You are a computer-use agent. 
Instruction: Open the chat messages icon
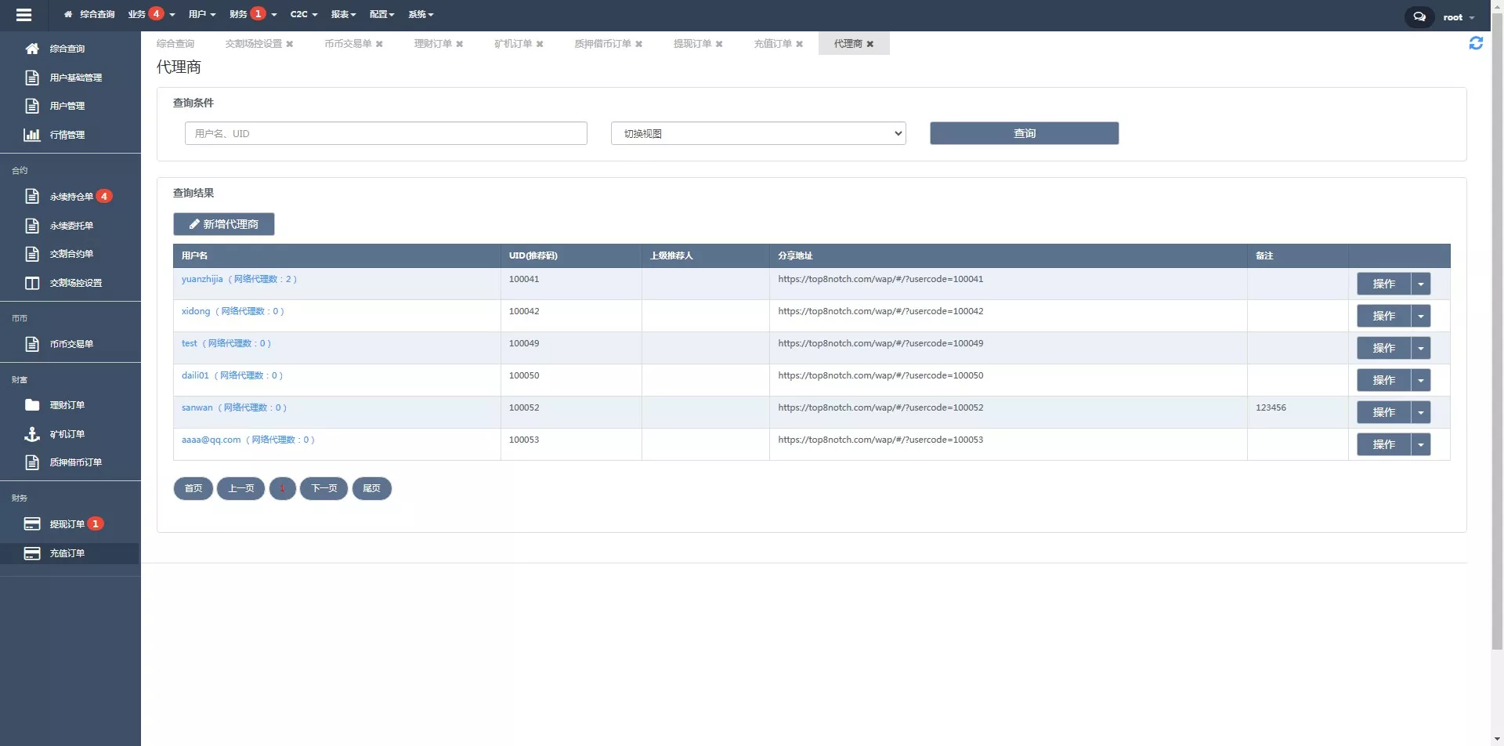pyautogui.click(x=1419, y=16)
